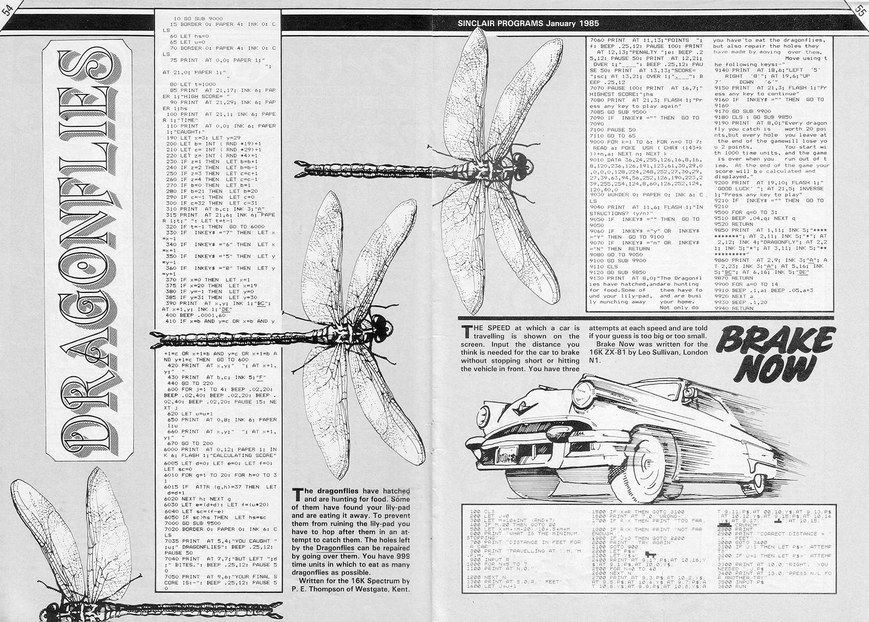The width and height of the screenshot is (869, 622).
Task: Click the BRAKE NOW headline
Action: (776, 355)
